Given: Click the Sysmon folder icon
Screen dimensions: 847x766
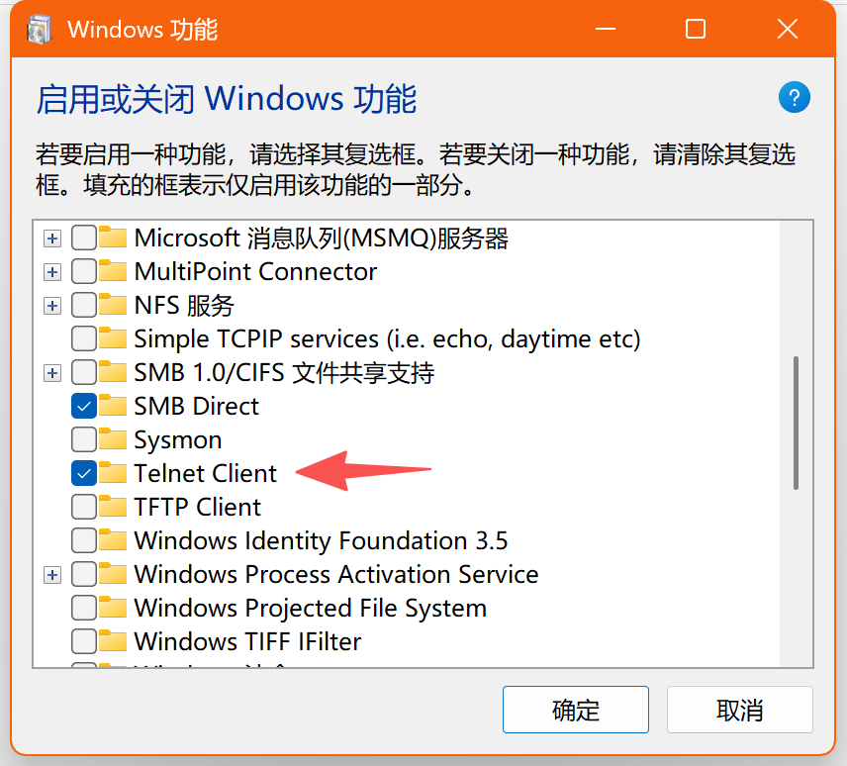Looking at the screenshot, I should point(114,439).
